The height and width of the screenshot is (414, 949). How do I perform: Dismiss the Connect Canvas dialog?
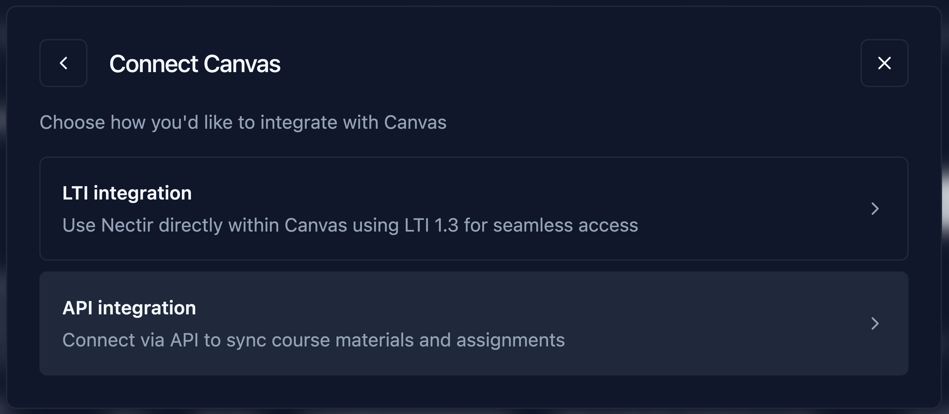pos(884,63)
